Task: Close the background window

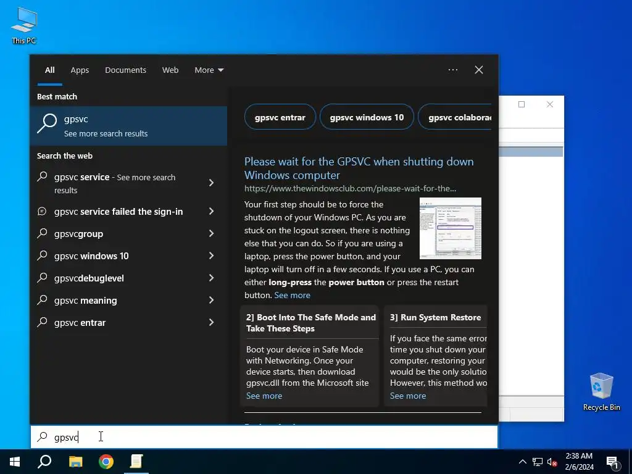Action: 550,104
